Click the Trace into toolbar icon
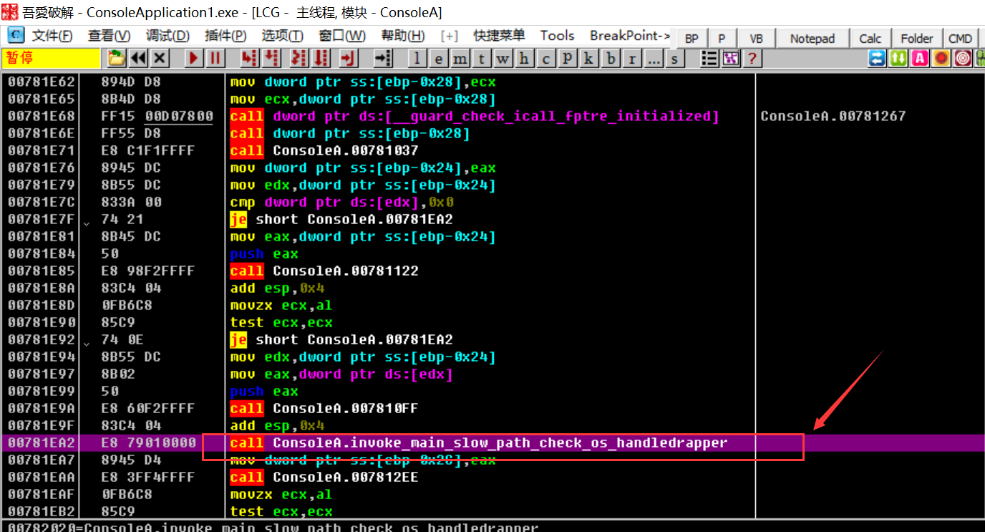The image size is (985, 532). [299, 58]
